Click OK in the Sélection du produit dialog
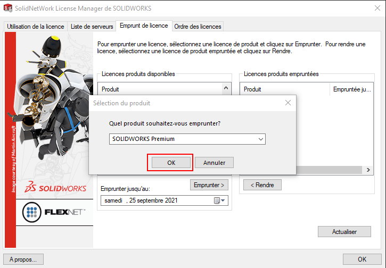The image size is (386, 268). (x=171, y=163)
